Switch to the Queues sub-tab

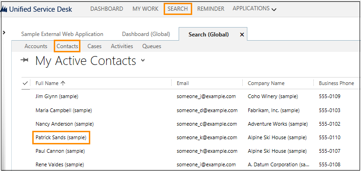click(152, 46)
